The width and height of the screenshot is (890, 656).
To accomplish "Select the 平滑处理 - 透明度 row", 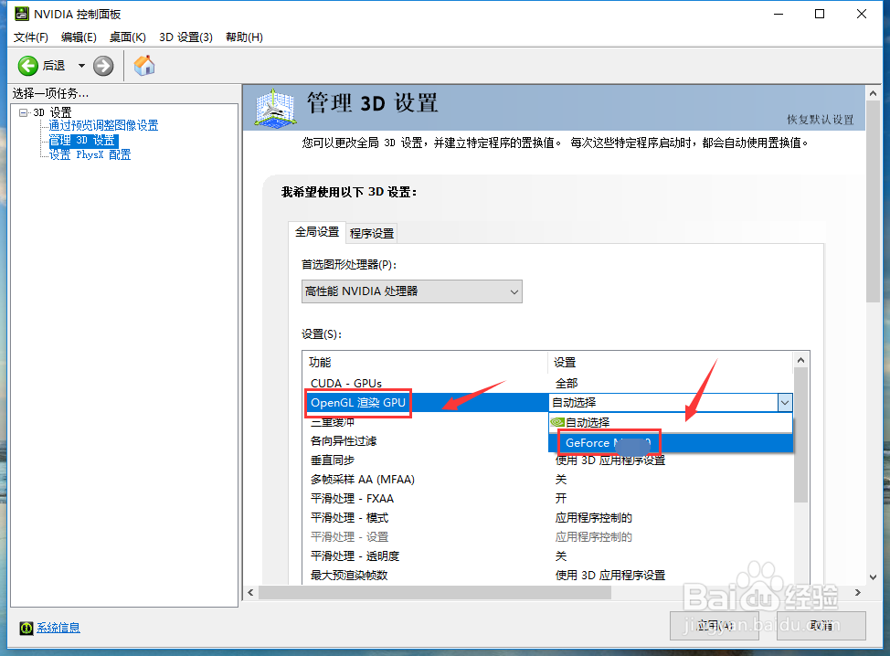I will click(547, 556).
